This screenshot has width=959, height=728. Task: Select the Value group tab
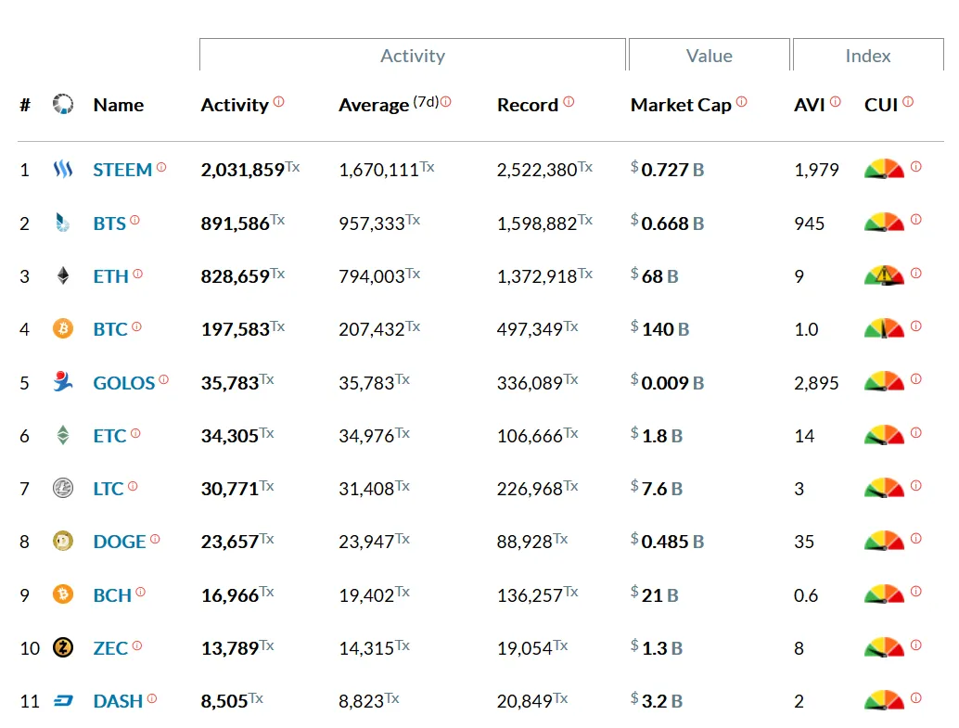pyautogui.click(x=710, y=55)
